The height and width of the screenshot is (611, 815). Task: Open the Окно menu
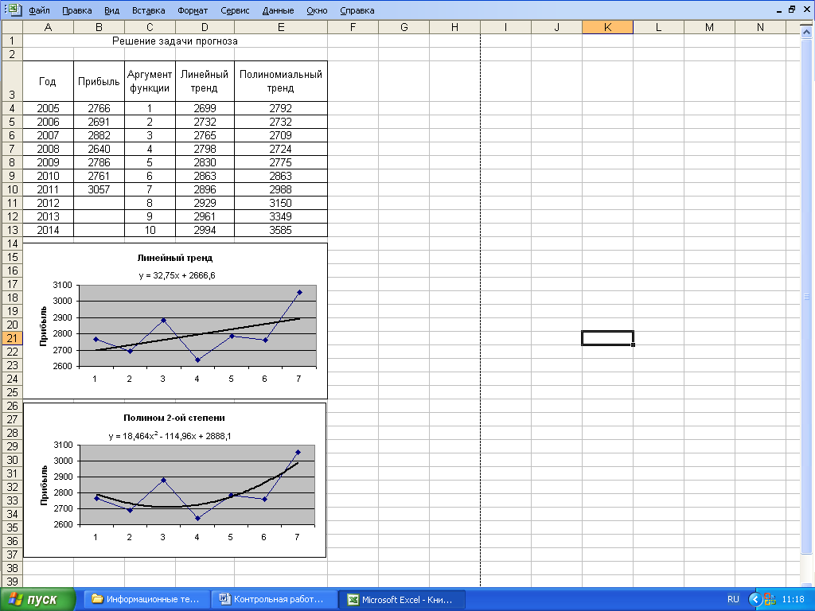(317, 10)
